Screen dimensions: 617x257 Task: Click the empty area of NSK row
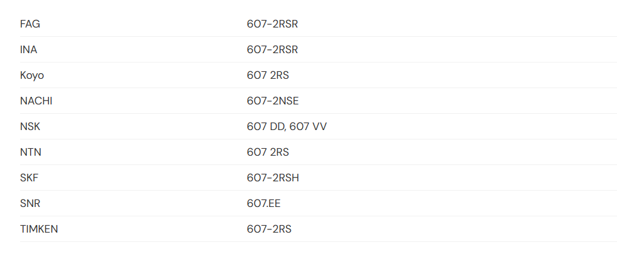coord(472,127)
